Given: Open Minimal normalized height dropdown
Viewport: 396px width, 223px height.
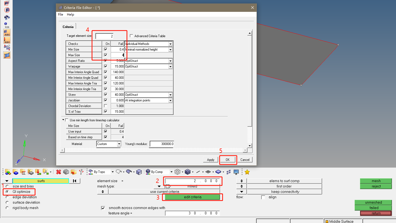Looking at the screenshot, I should click(x=170, y=49).
